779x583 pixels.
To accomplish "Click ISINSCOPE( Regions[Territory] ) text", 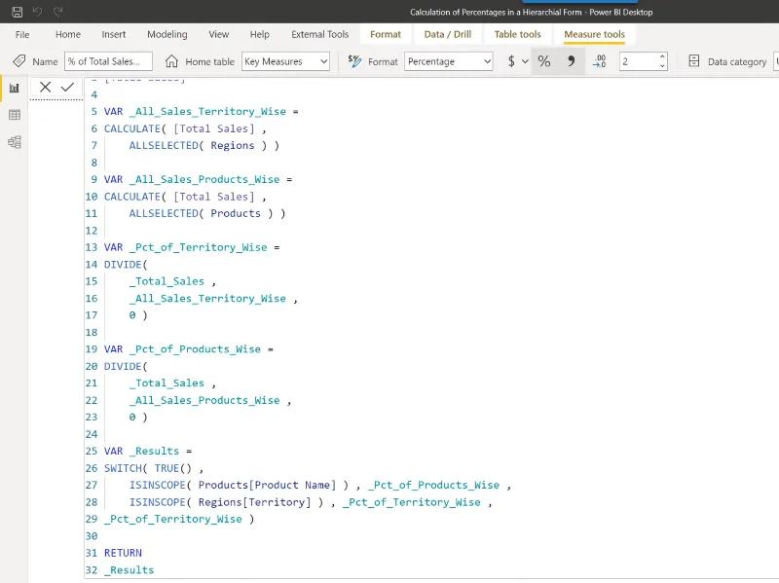I will (x=226, y=502).
